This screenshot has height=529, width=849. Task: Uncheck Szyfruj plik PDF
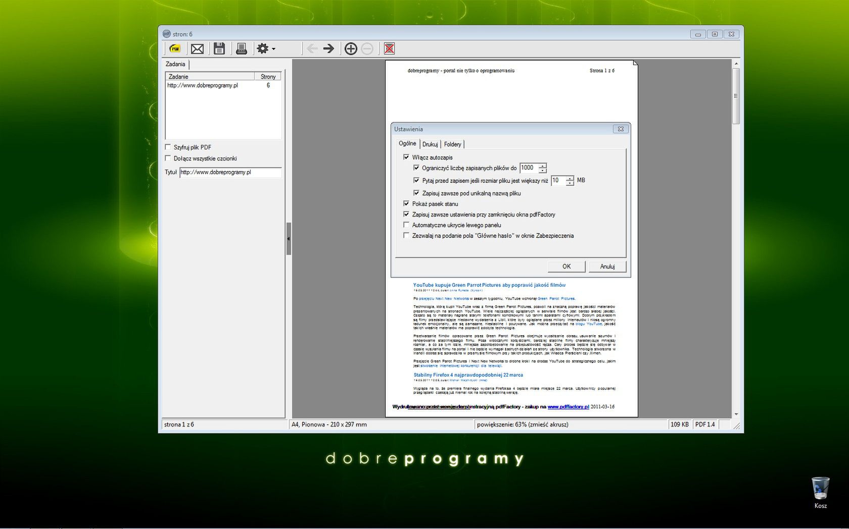point(167,147)
